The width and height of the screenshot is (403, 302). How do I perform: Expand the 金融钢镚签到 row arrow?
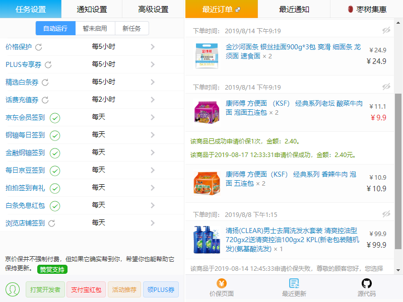(153, 153)
